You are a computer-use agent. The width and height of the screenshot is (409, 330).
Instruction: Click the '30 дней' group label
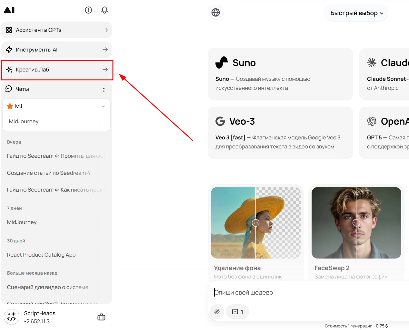click(16, 241)
